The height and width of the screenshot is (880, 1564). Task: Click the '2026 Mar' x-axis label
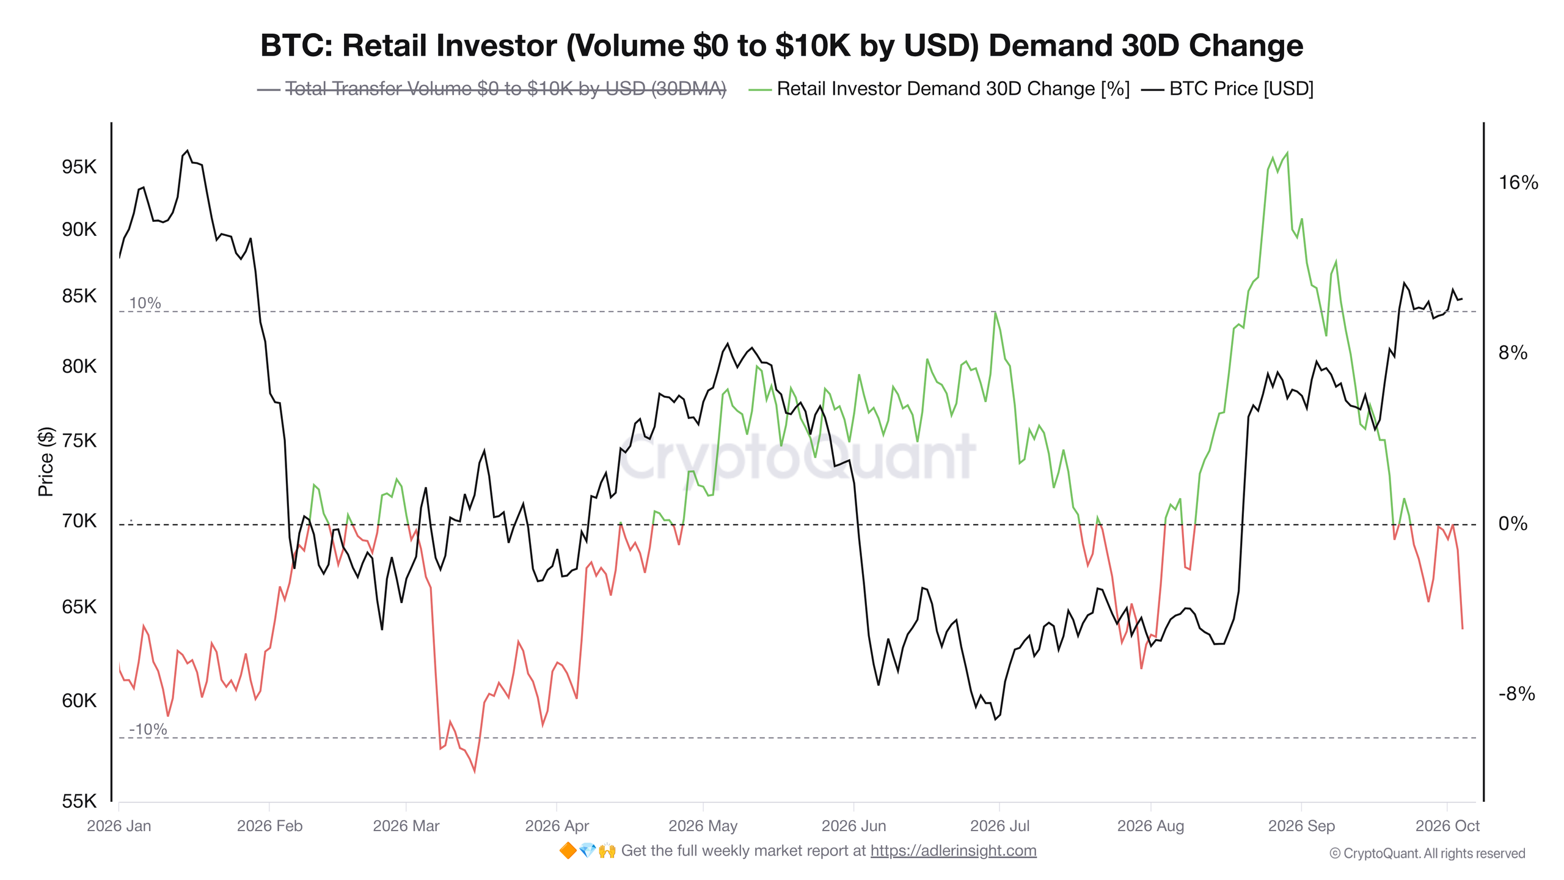click(x=406, y=826)
